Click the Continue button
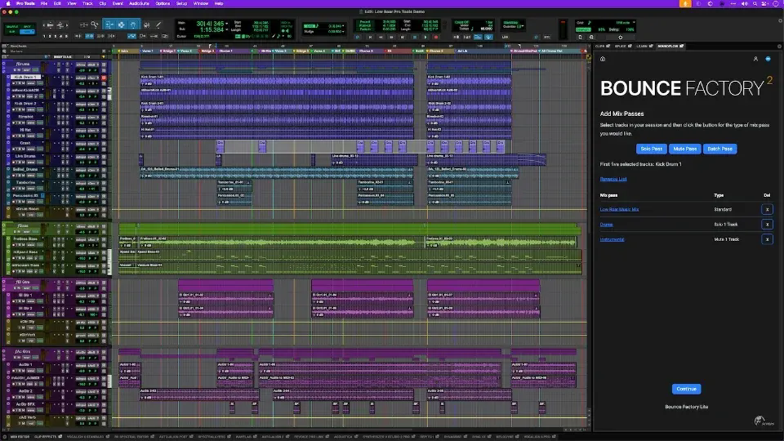The width and height of the screenshot is (784, 441). (686, 389)
